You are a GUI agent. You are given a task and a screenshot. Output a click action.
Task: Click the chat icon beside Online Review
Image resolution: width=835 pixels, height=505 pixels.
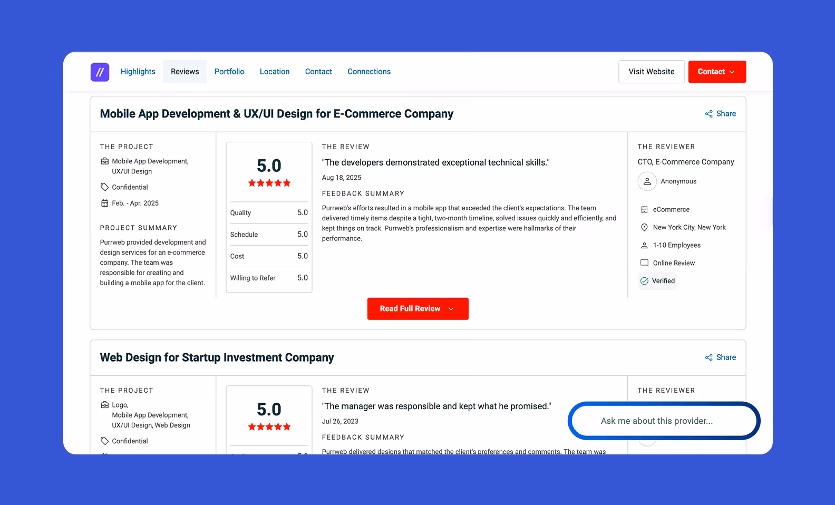[644, 263]
